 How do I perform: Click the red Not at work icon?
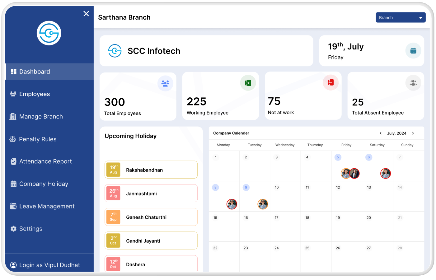click(x=331, y=82)
